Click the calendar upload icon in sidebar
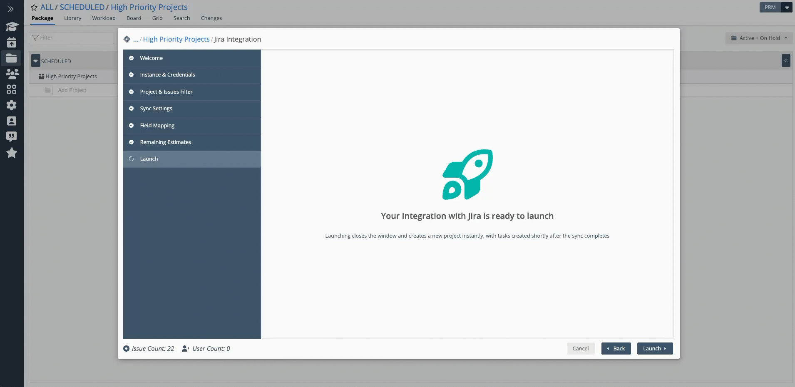This screenshot has height=387, width=795. point(12,42)
